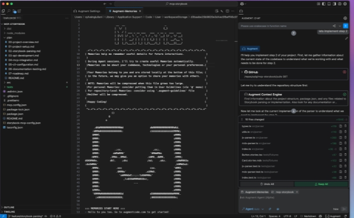
Task: Open storybook-mcp-config.json file
Action: click(22, 123)
